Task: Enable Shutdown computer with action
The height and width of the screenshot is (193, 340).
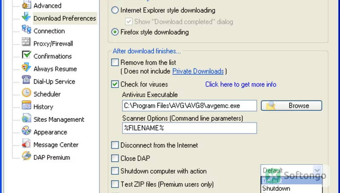Action: (115, 171)
